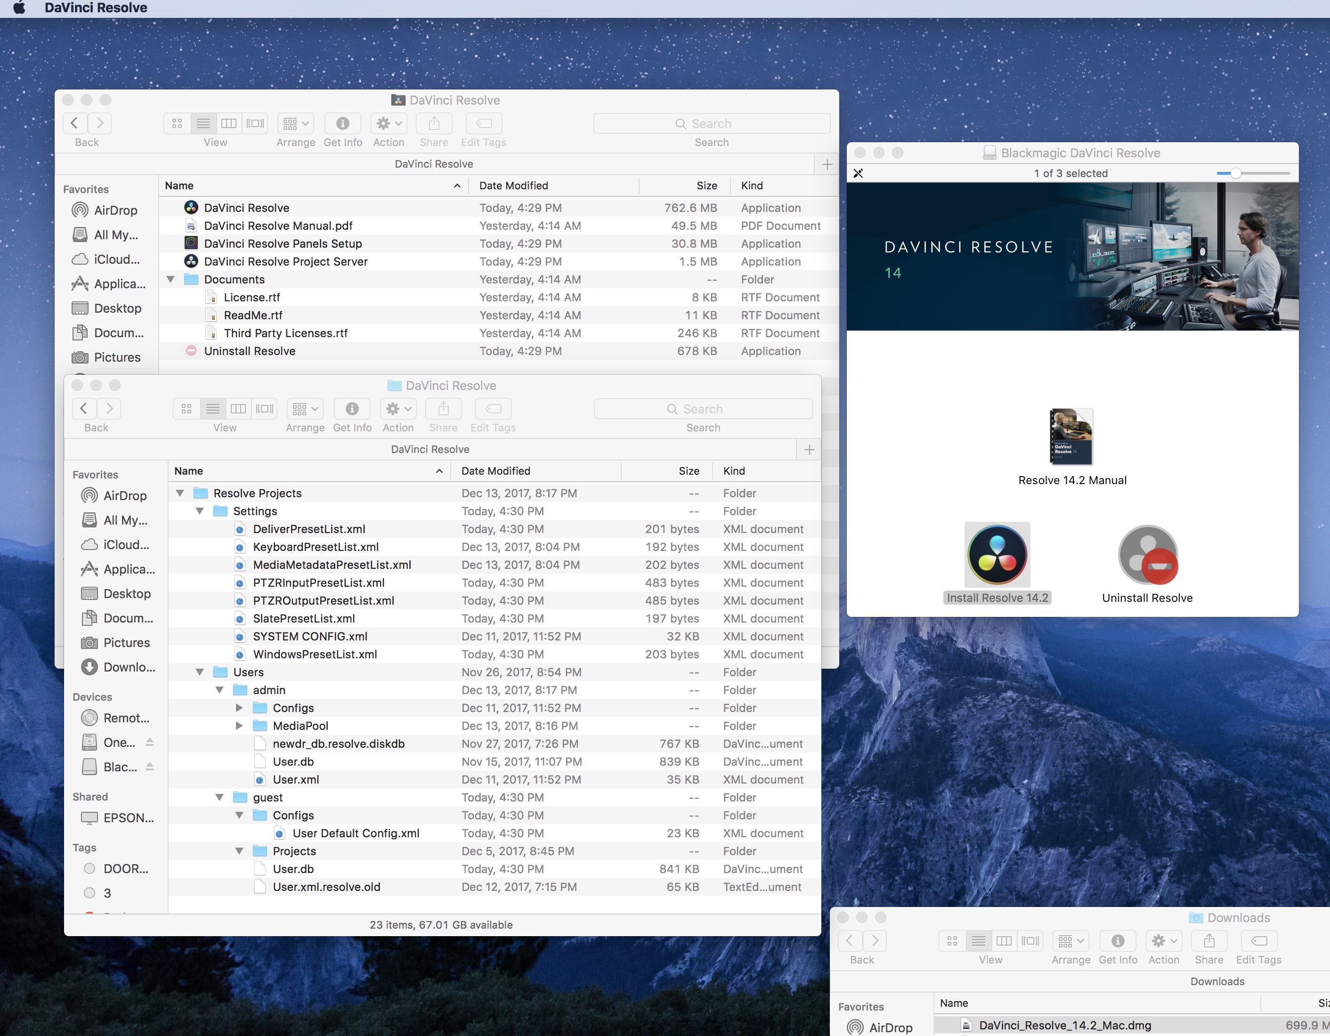Select DaVinci Resolve Panels Setup application
The height and width of the screenshot is (1036, 1330).
click(499, 243)
